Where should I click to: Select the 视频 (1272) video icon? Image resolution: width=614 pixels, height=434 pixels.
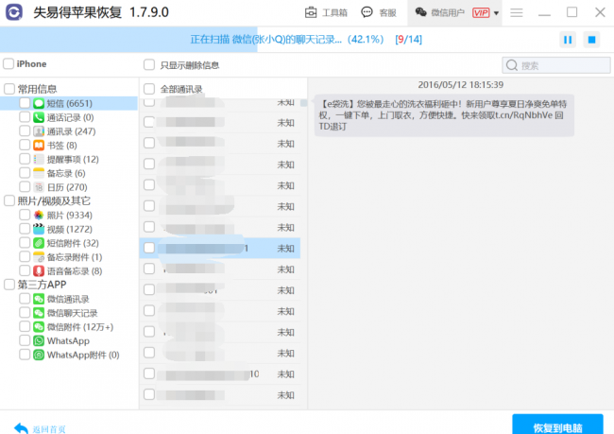[39, 229]
